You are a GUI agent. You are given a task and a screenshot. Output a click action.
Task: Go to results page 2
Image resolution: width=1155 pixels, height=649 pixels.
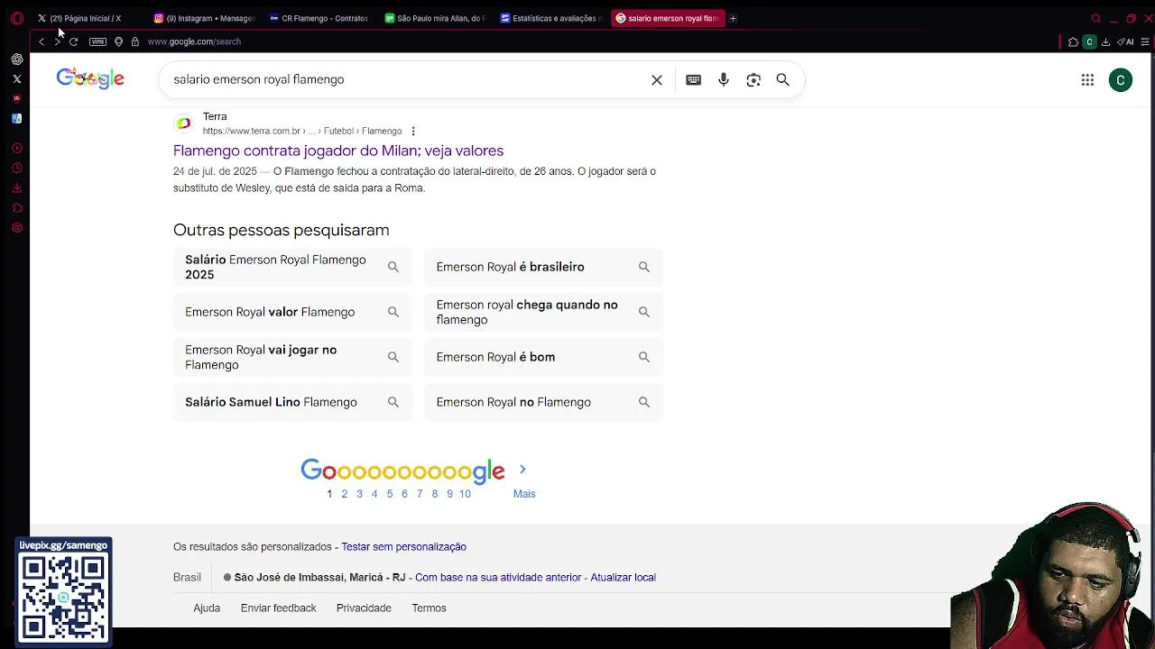coord(344,494)
